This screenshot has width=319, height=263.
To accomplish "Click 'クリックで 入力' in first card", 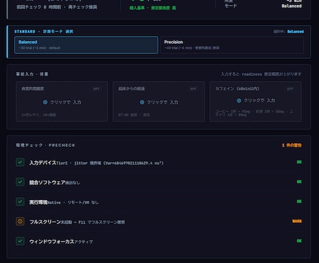I will point(66,102).
